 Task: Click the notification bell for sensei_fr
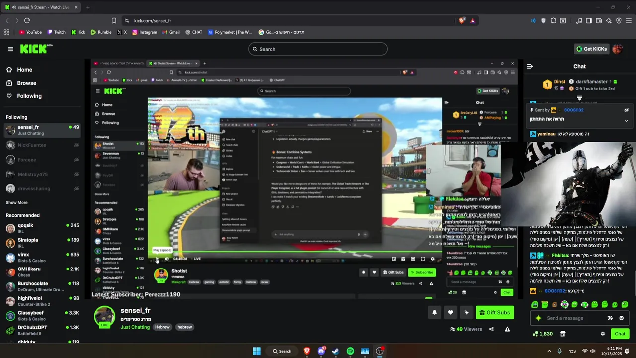(434, 312)
